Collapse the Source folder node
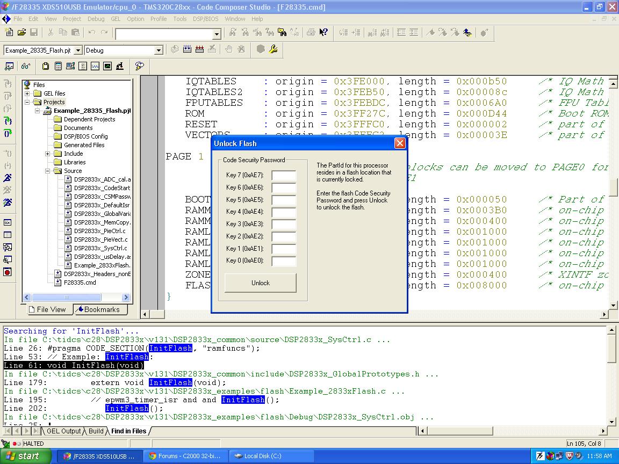The image size is (619, 464). pos(48,171)
